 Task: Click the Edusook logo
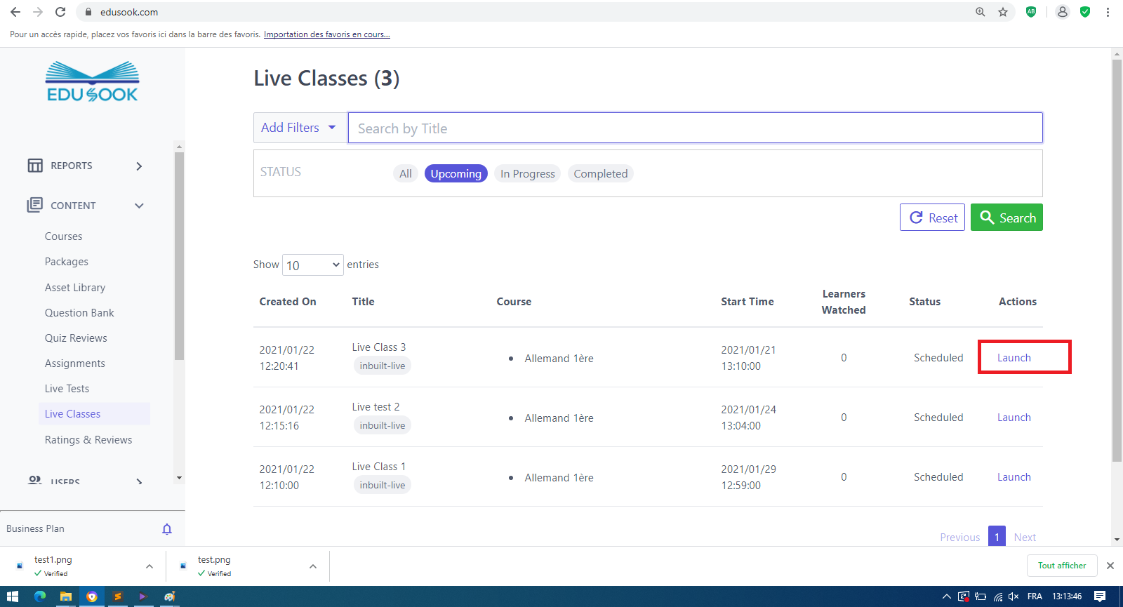pos(92,82)
